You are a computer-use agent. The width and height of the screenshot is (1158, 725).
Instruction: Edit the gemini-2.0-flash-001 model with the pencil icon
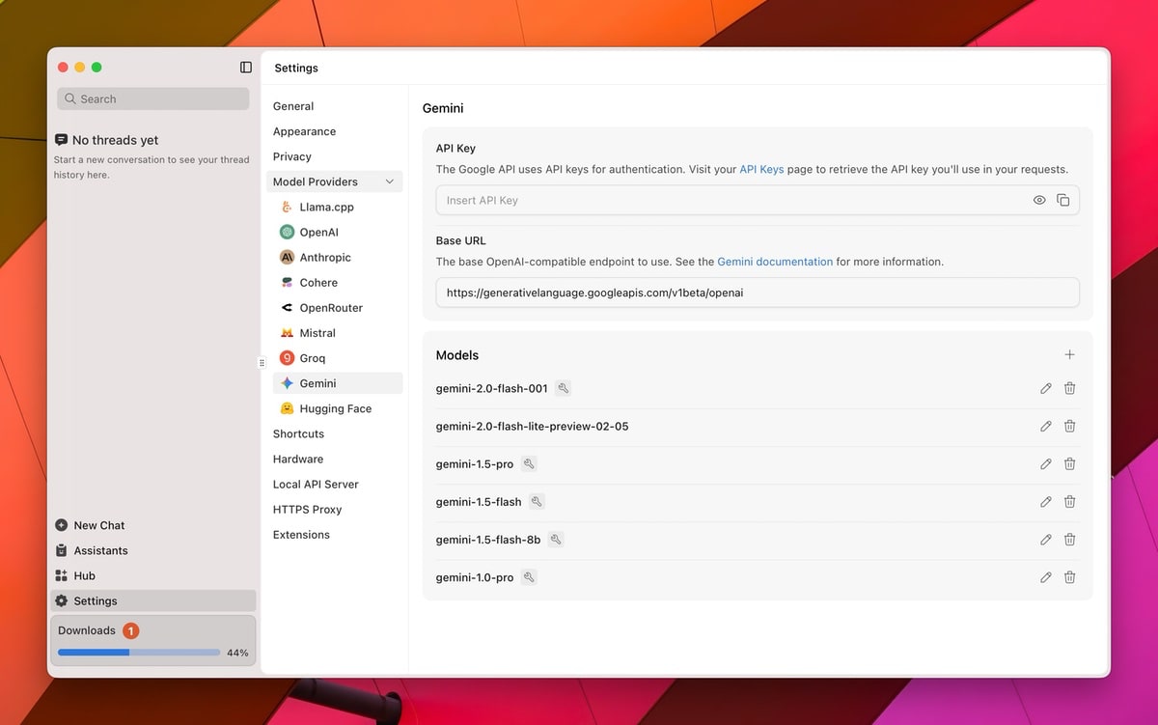click(1045, 388)
